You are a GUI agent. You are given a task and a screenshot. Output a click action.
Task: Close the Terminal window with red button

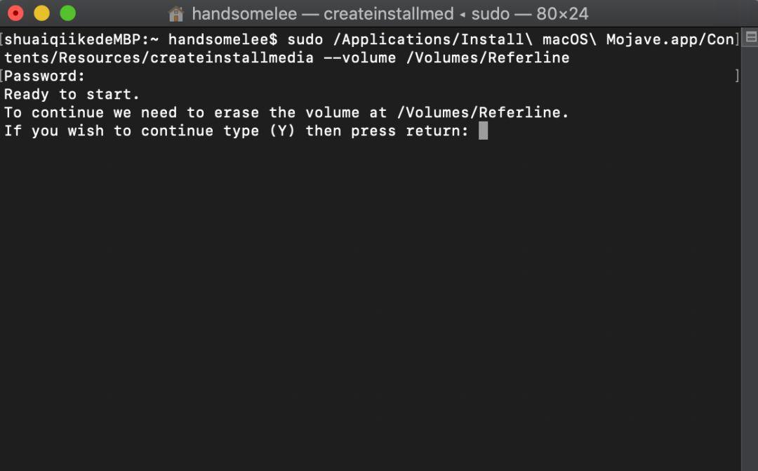[x=15, y=13]
